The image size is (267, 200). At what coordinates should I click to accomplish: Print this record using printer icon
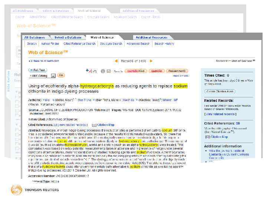pyautogui.click(x=103, y=71)
